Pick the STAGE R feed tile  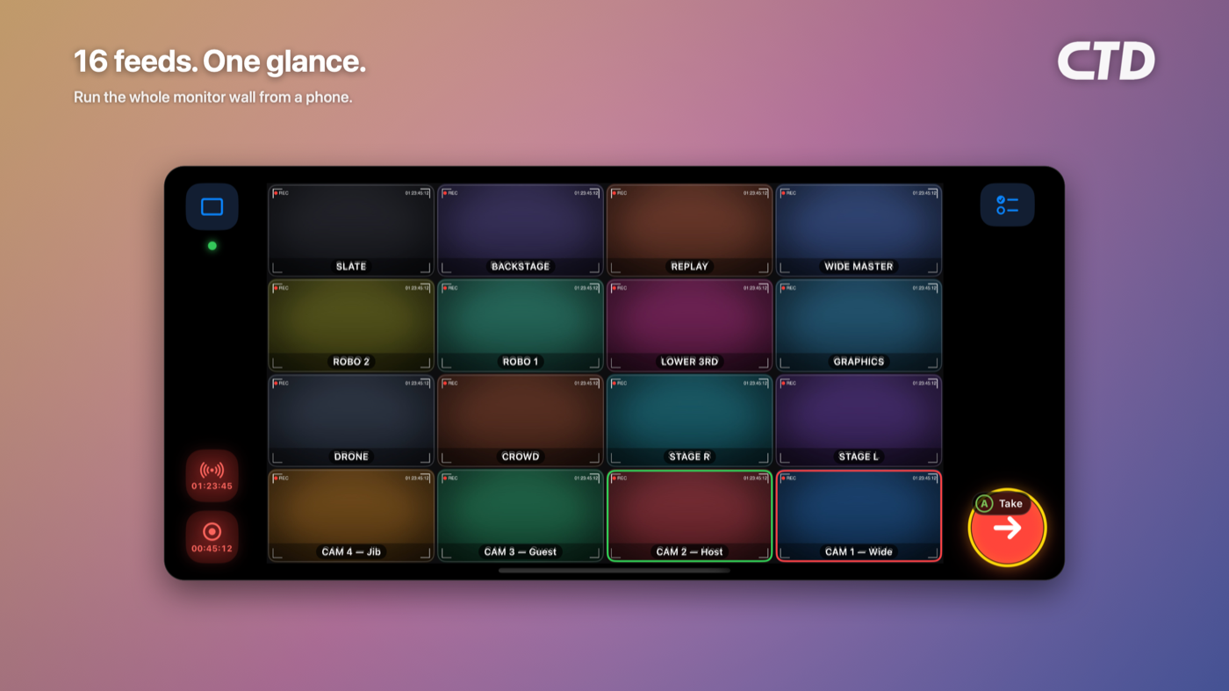pyautogui.click(x=690, y=421)
